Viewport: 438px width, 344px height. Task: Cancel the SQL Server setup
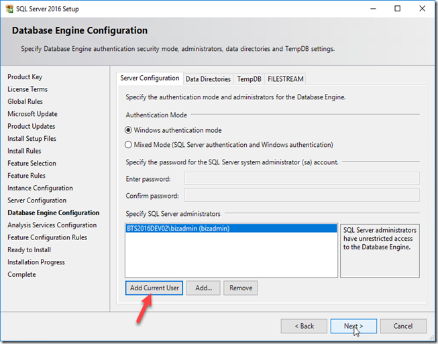point(403,326)
